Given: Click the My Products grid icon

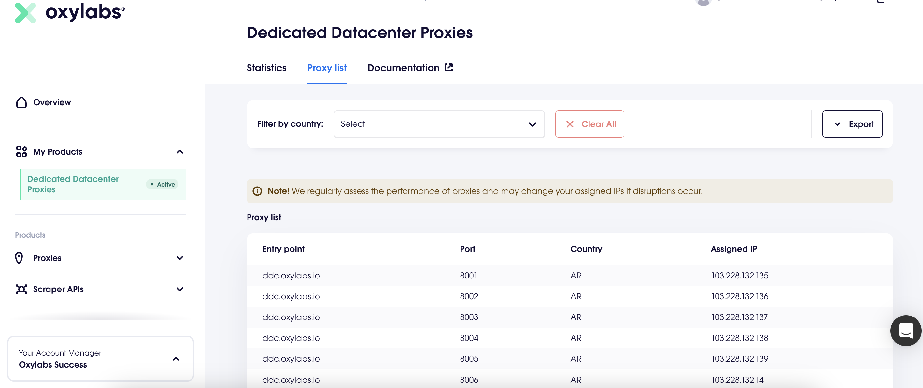Looking at the screenshot, I should (x=21, y=152).
